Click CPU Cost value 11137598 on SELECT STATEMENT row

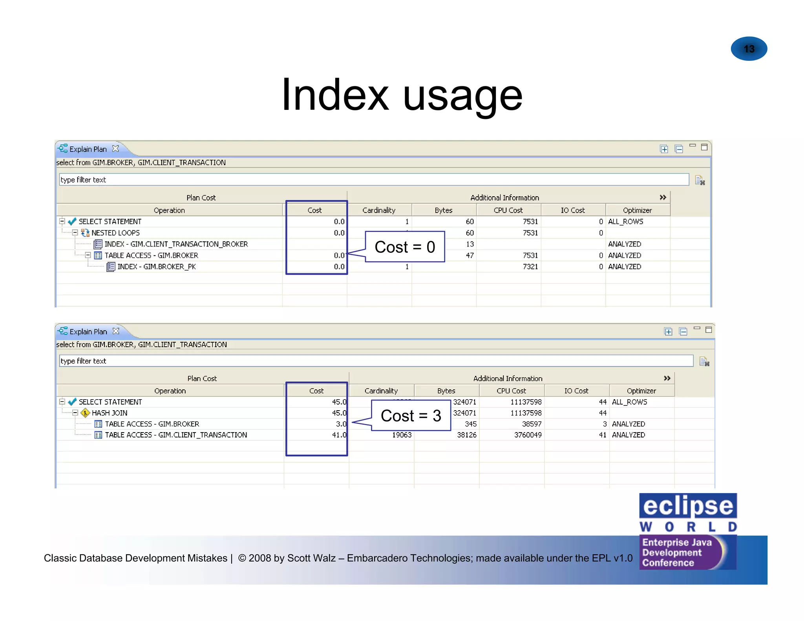tap(526, 402)
